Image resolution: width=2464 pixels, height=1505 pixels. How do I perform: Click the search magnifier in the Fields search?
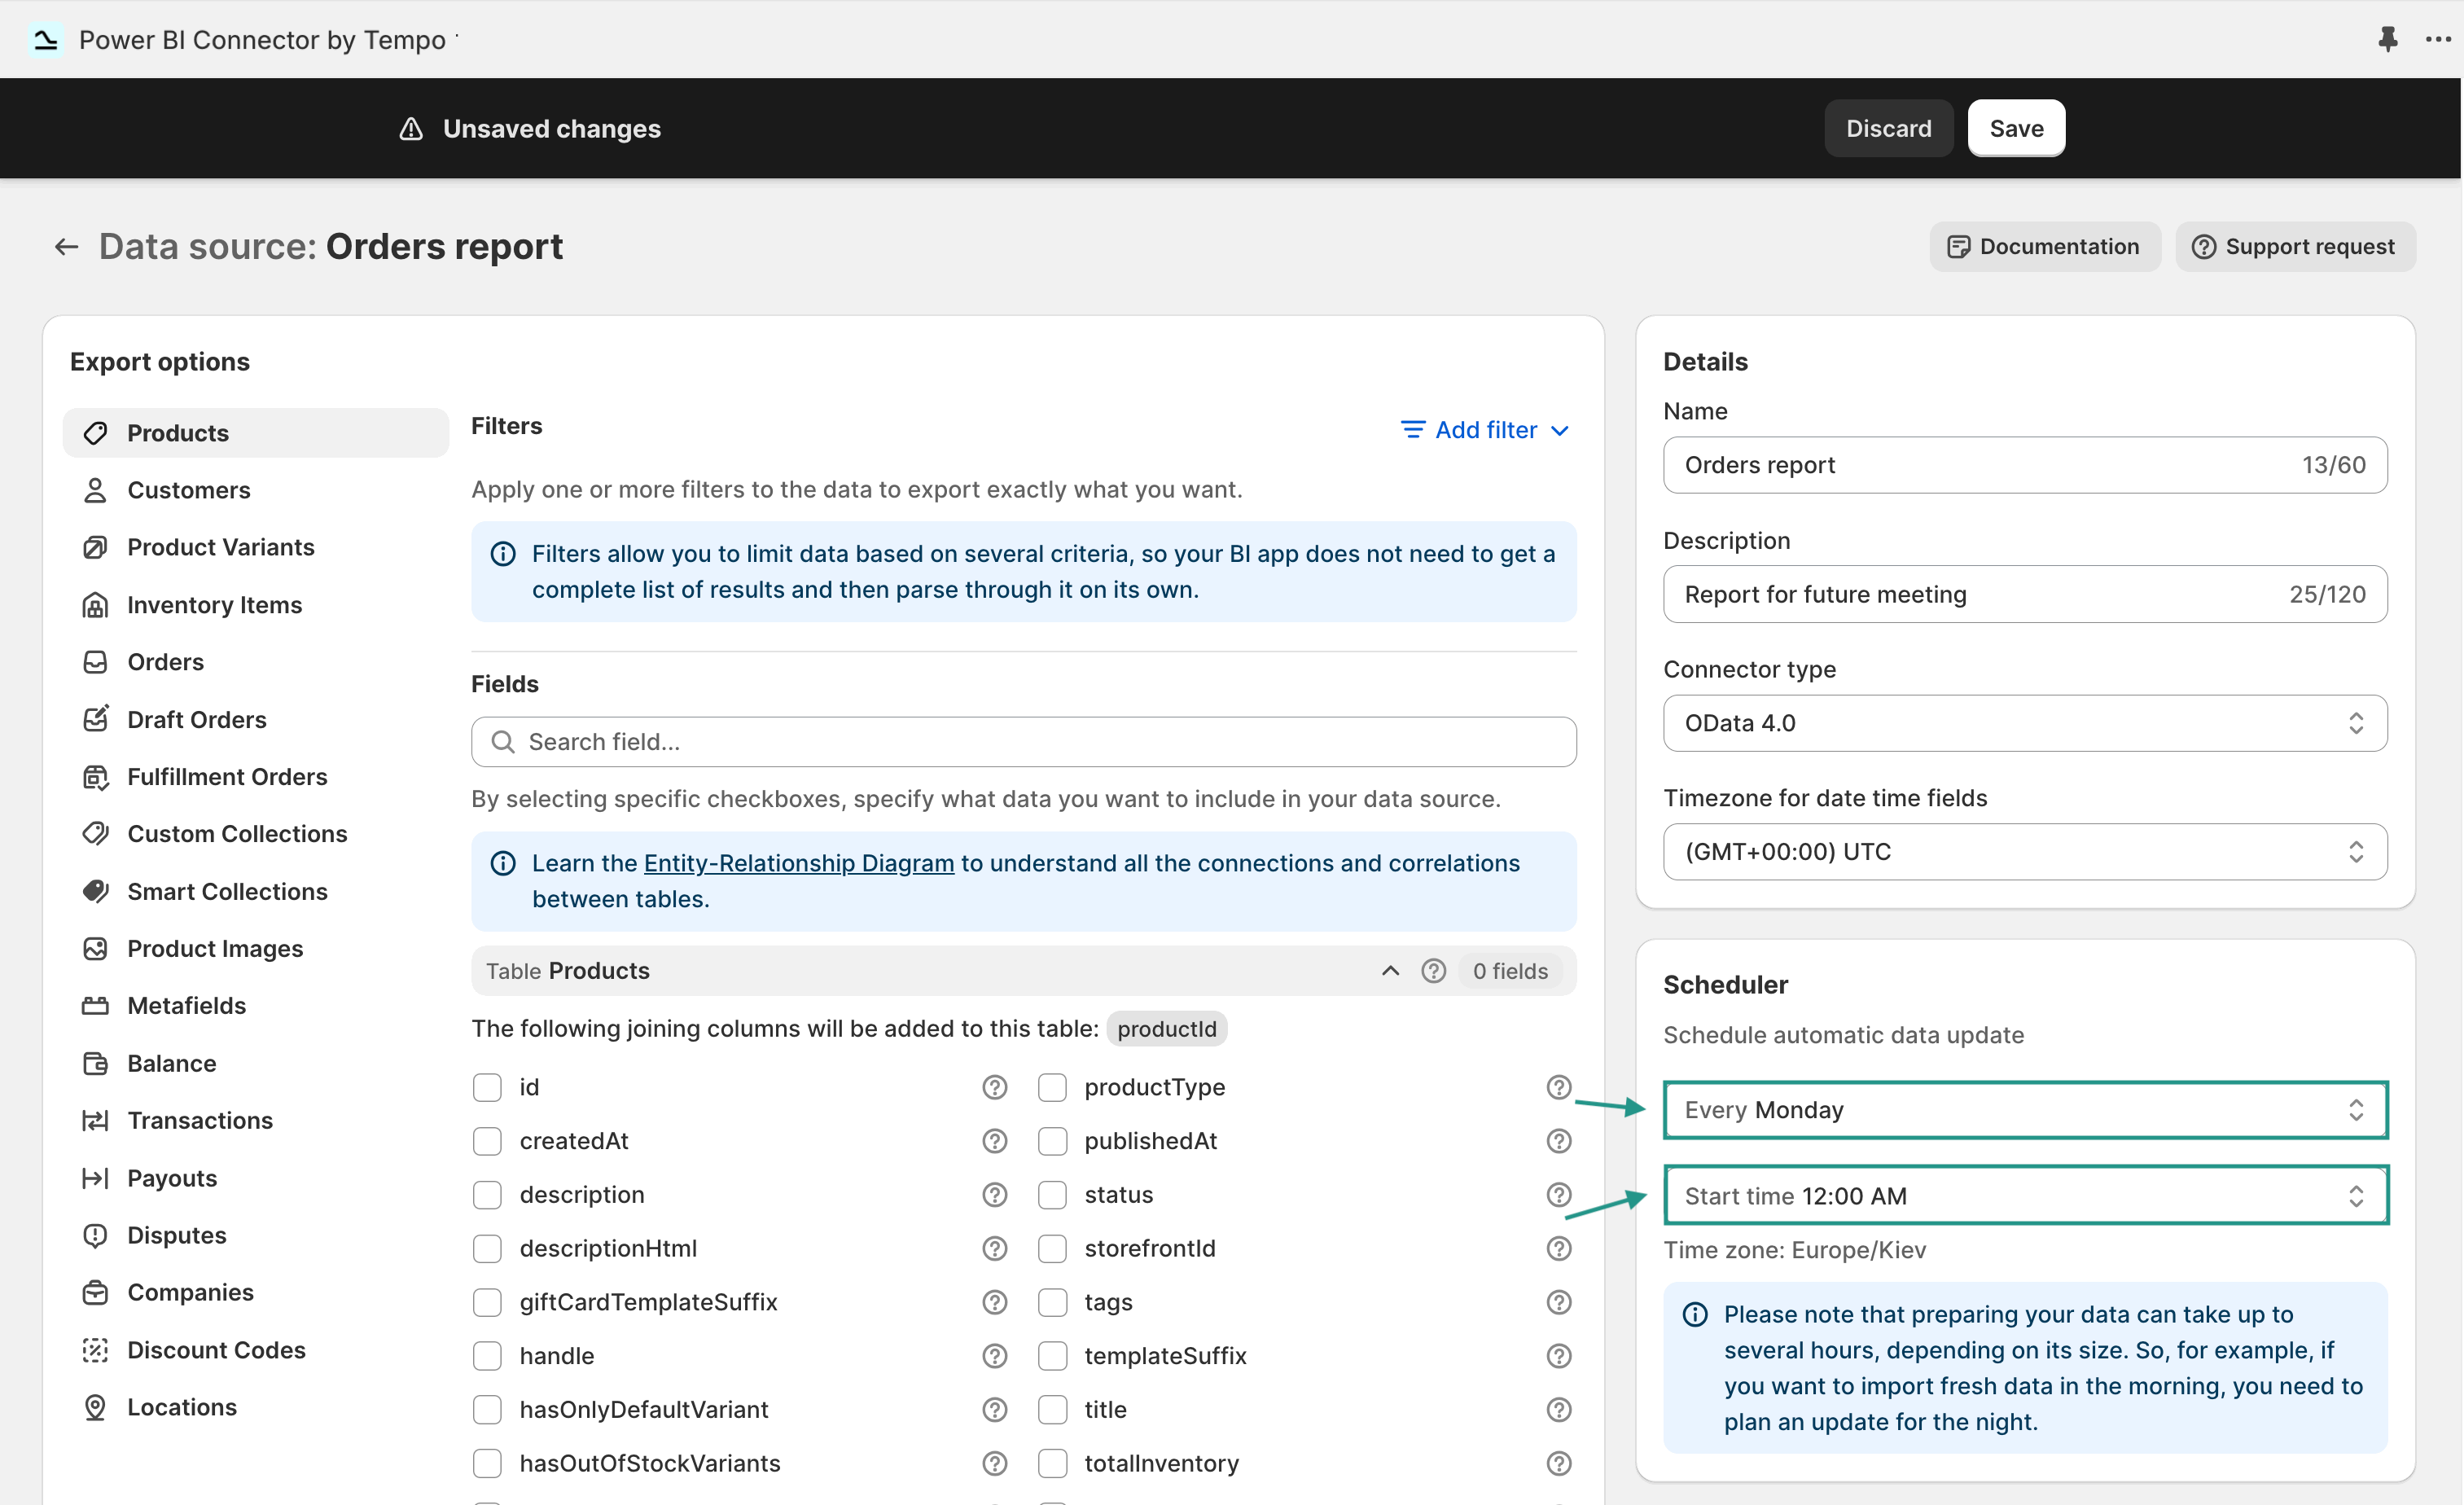coord(503,741)
